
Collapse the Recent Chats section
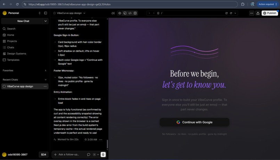coord(46,80)
